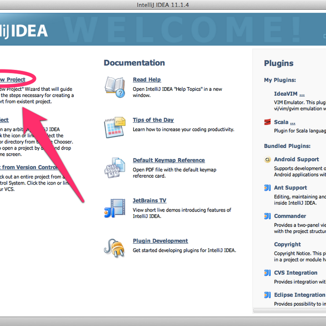326x326 pixels.
Task: Click the Read Help book icon
Action: click(x=115, y=87)
